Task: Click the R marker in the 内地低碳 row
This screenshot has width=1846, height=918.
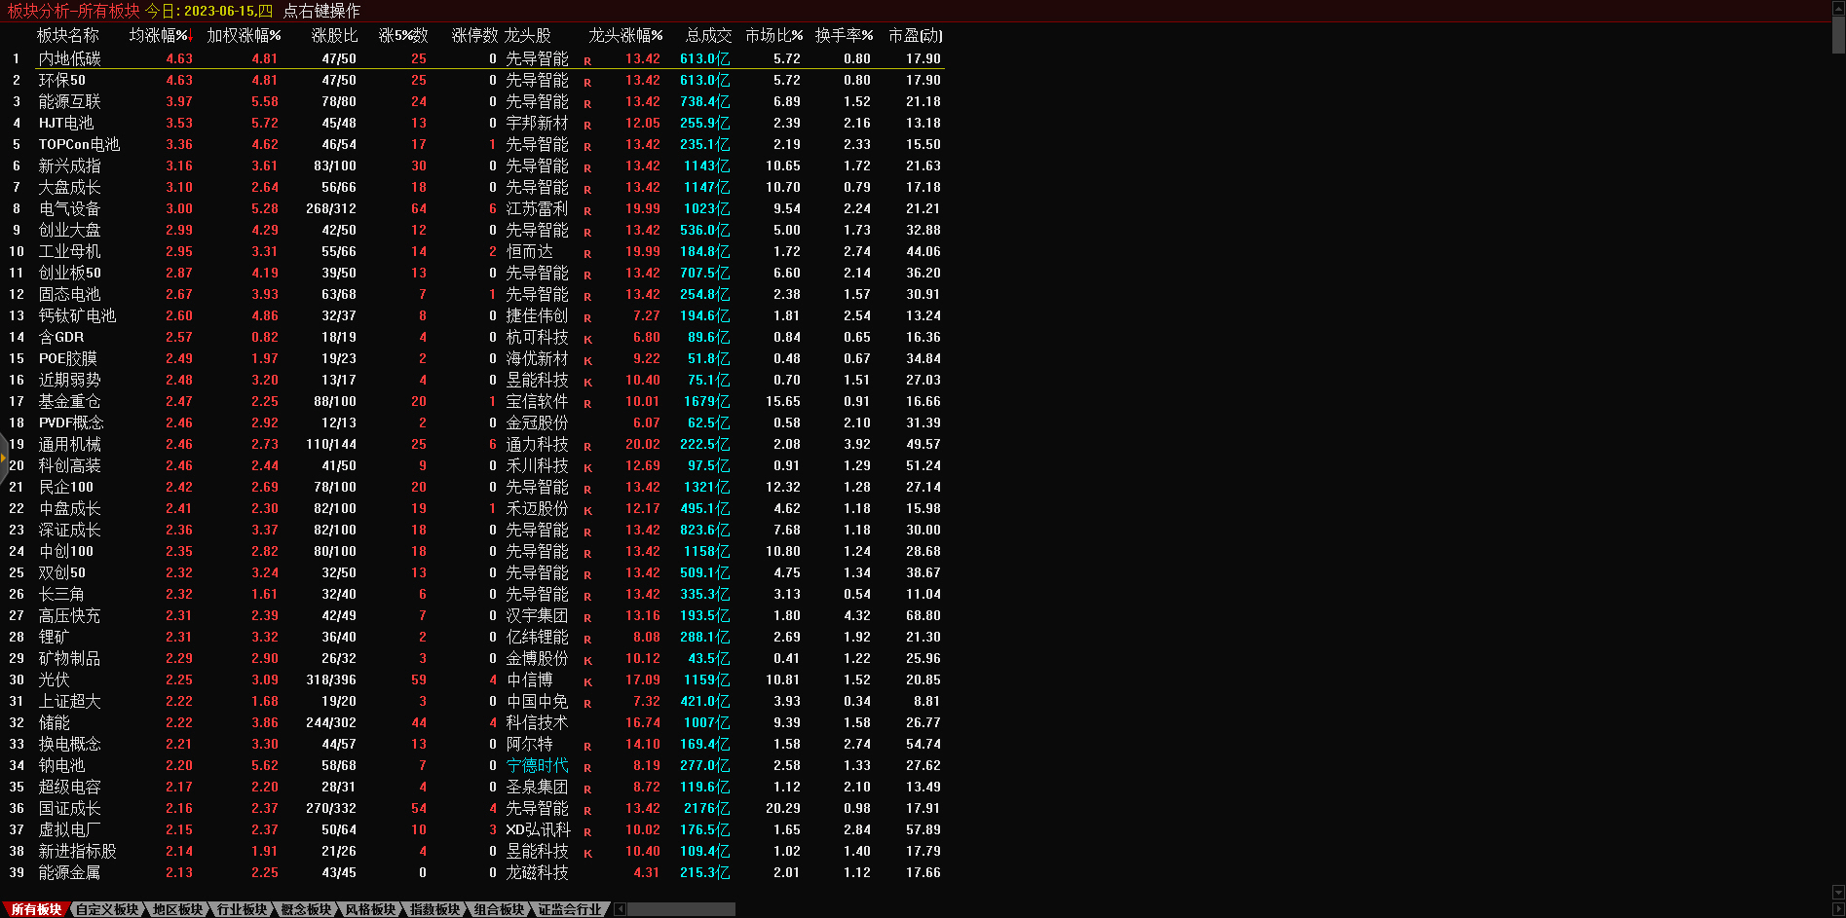Action: click(x=587, y=60)
